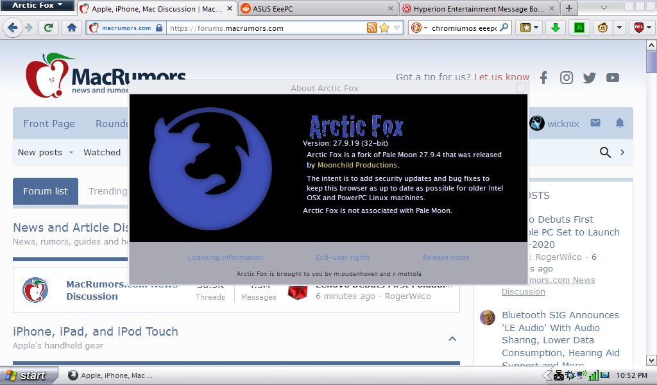Screen dimensions: 657x385
Task: Click the bug icon in system tray
Action: [x=570, y=375]
